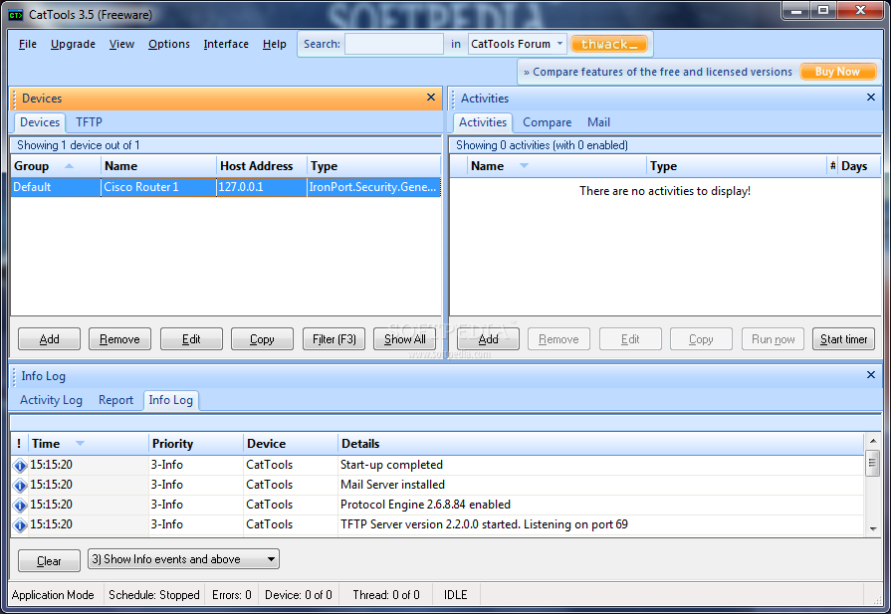Sort devices by Group column header
The height and width of the screenshot is (614, 891).
(x=56, y=166)
